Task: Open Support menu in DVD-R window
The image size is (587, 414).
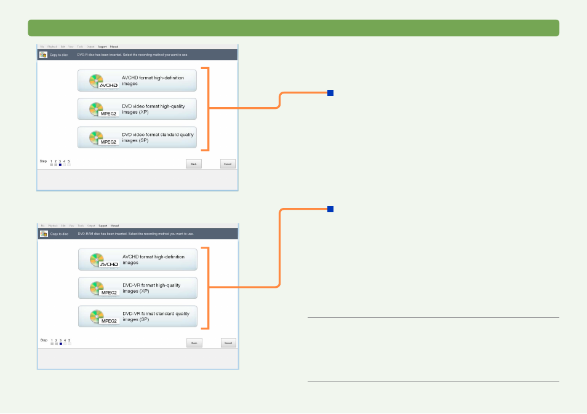Action: click(102, 47)
